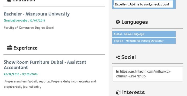Select the Bachelor - Mansoura University heading
This screenshot has width=187, height=96.
coord(37,14)
